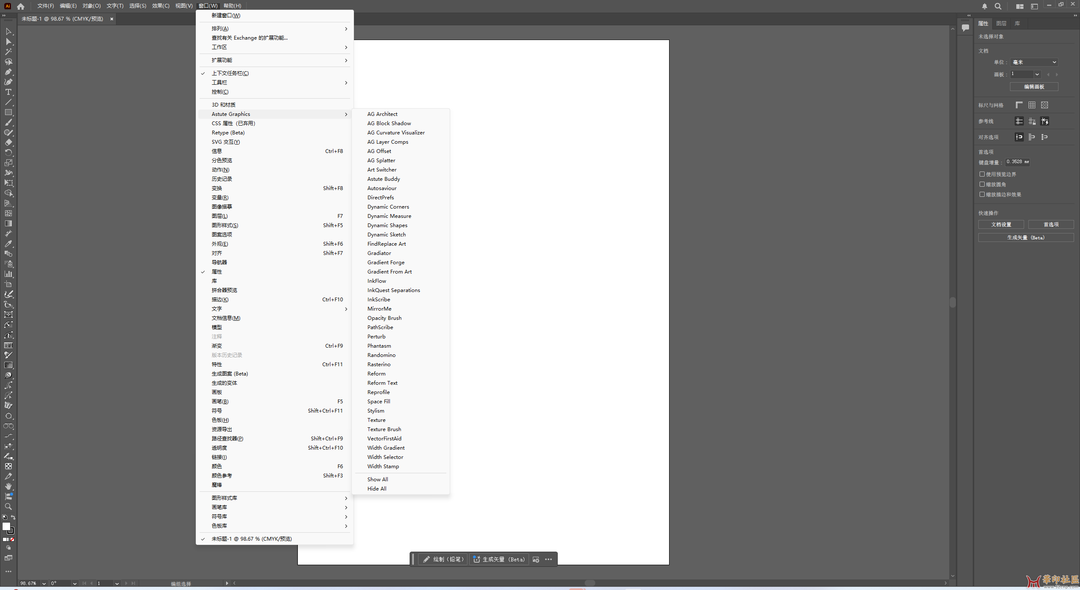The image size is (1080, 590).
Task: Select the Eyedropper tool
Action: (8, 244)
